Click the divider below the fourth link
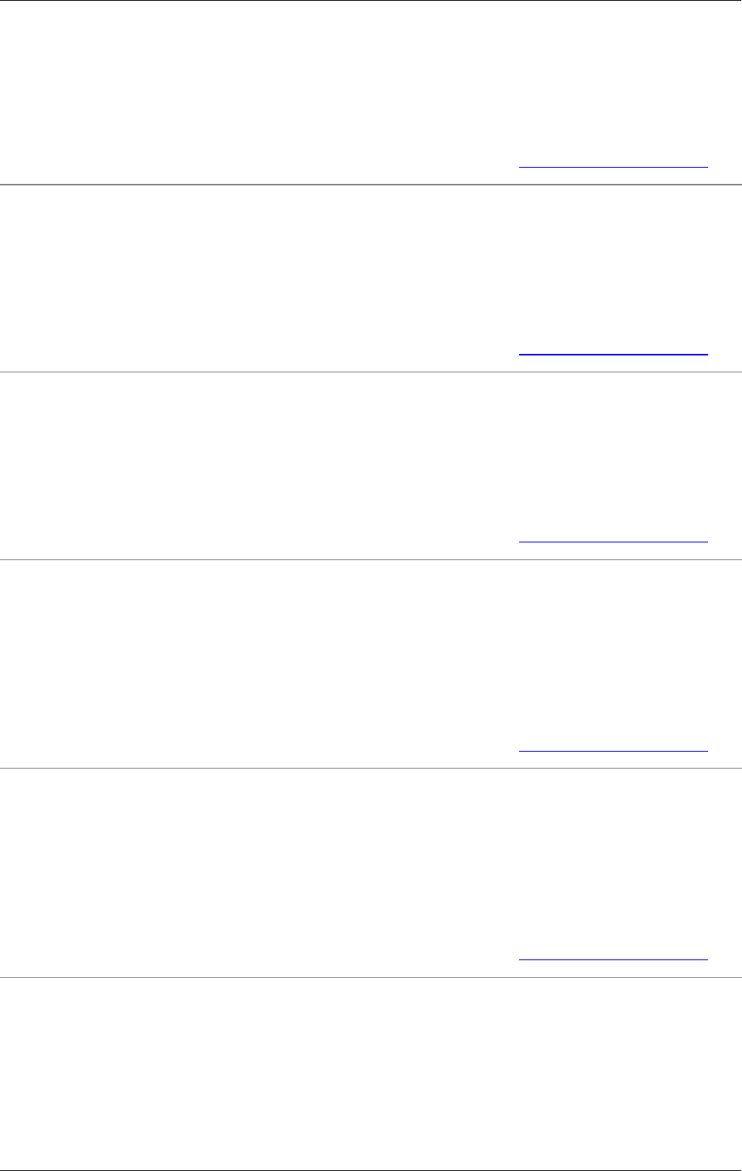Screen dimensions: 742x1171 (x=371, y=768)
